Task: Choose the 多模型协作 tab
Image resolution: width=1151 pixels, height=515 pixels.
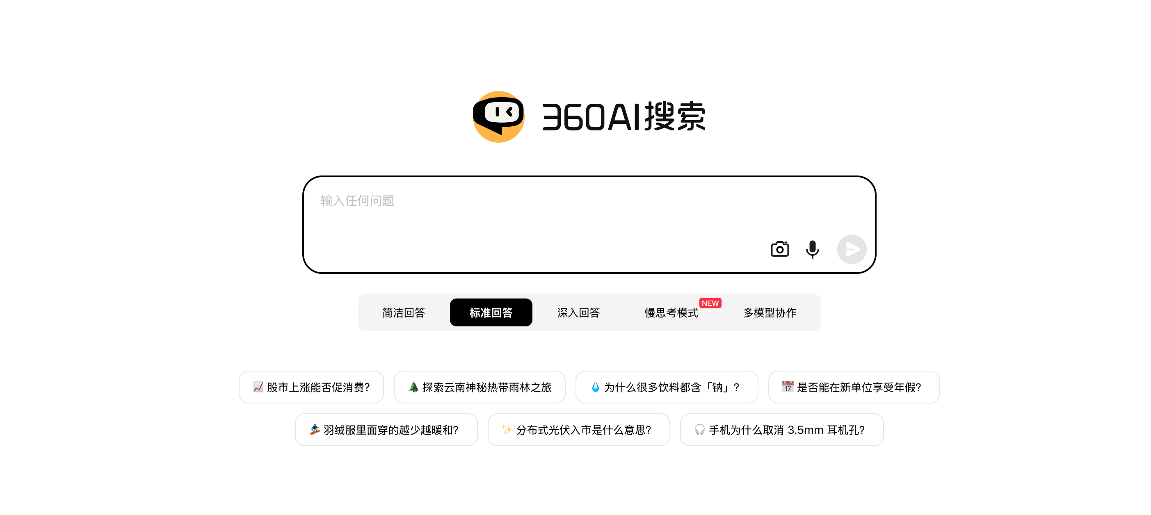Action: point(770,313)
